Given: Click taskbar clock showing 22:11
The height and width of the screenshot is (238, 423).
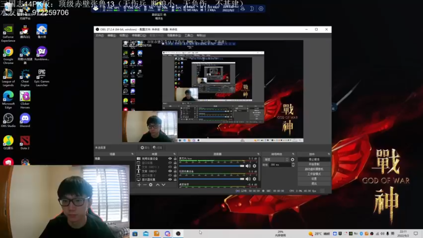Looking at the screenshot, I should click(x=403, y=234).
